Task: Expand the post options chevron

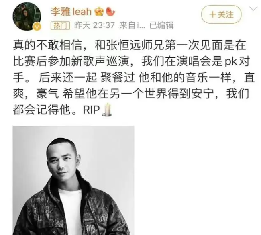Action: (x=253, y=8)
